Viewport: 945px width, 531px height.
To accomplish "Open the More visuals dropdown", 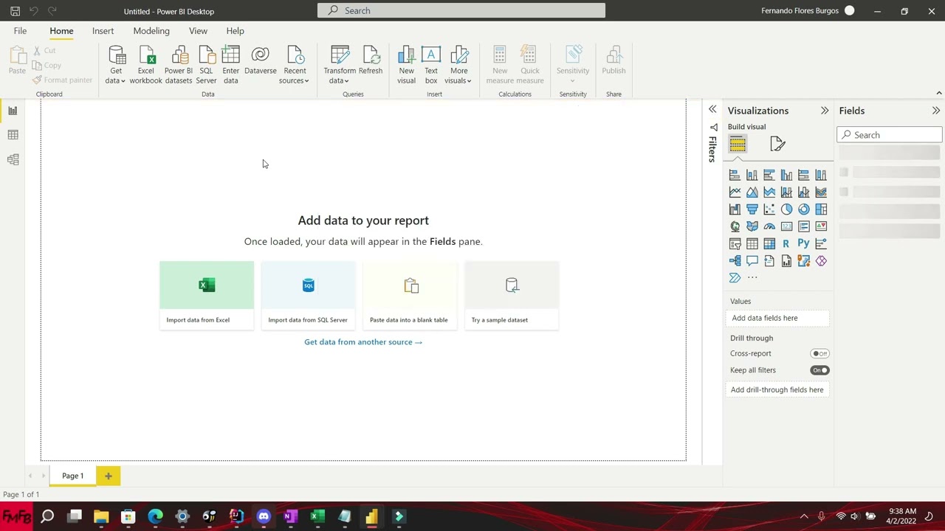I will click(x=458, y=65).
